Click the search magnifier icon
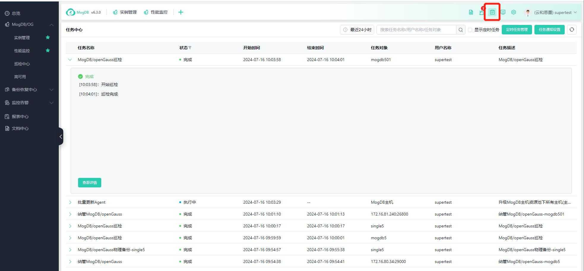The width and height of the screenshot is (584, 271). pos(460,30)
